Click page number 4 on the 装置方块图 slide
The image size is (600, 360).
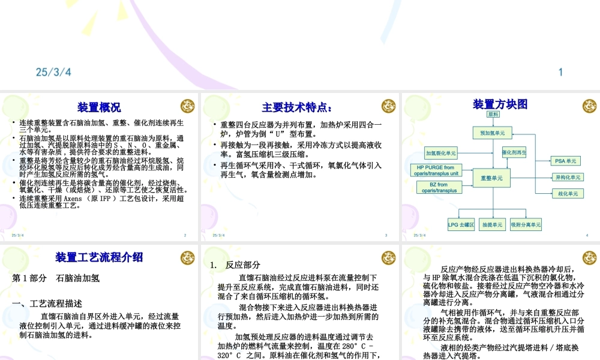coord(587,235)
